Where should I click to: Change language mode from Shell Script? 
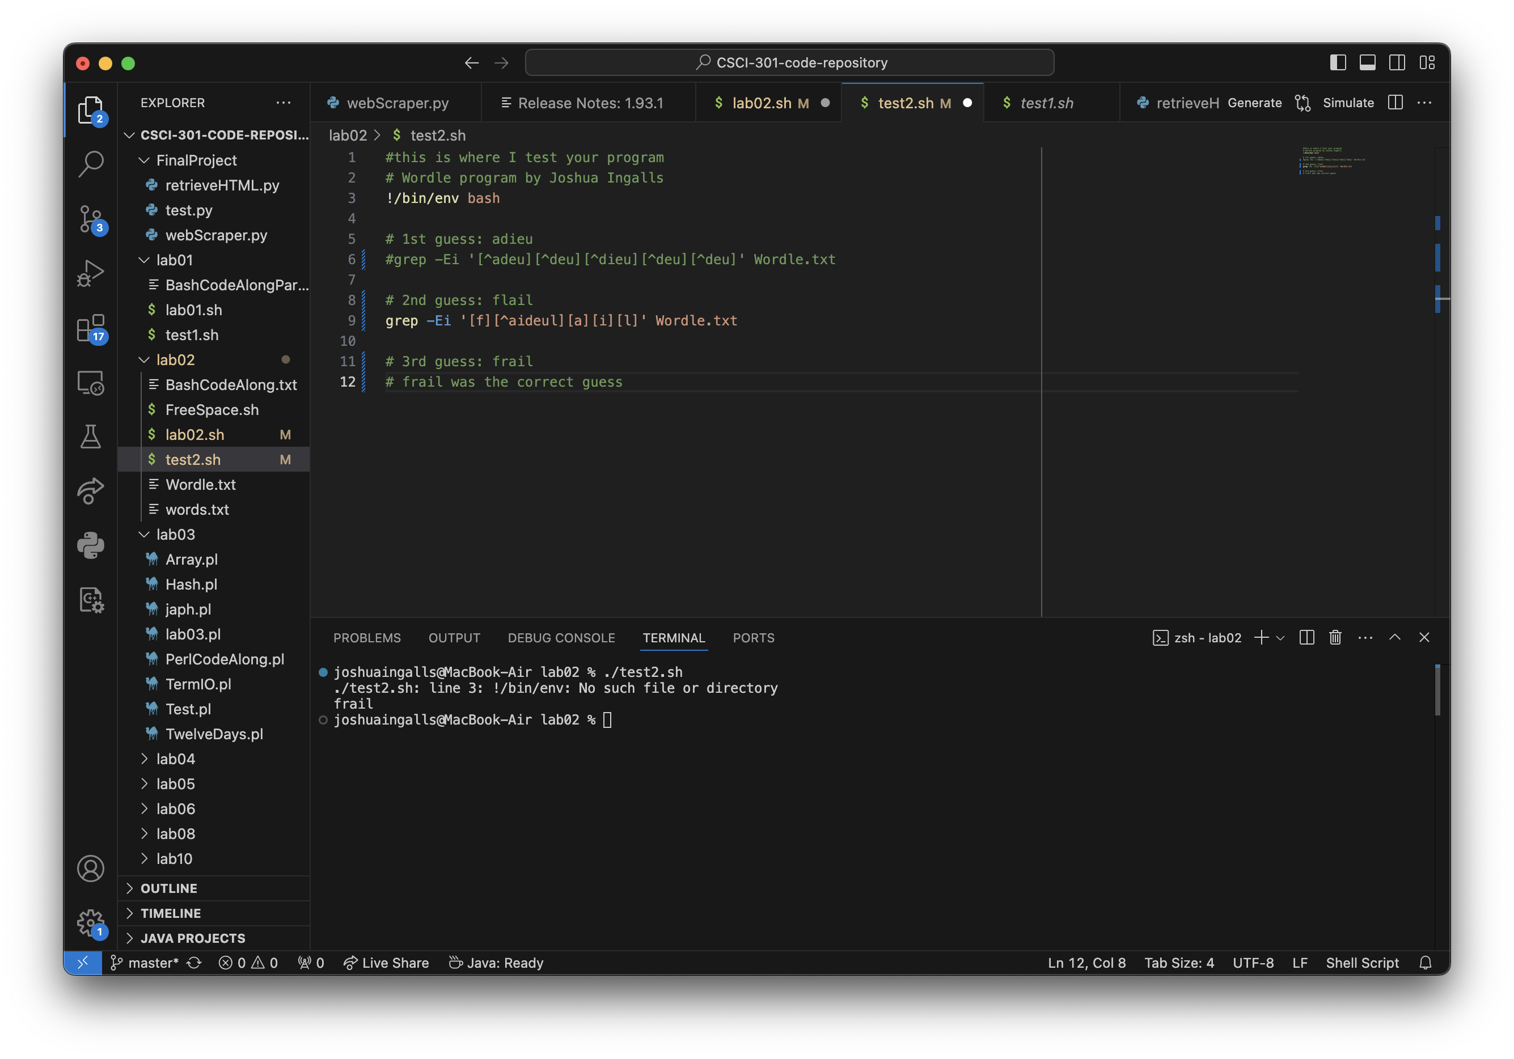click(x=1361, y=963)
